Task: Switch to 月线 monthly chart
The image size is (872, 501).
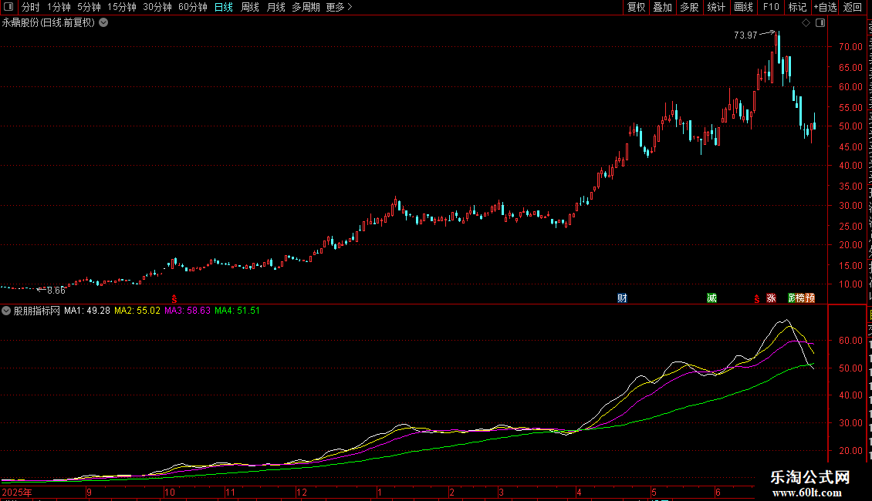Action: click(275, 7)
